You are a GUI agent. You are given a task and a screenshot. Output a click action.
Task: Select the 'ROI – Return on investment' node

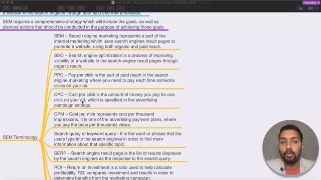[114, 172]
